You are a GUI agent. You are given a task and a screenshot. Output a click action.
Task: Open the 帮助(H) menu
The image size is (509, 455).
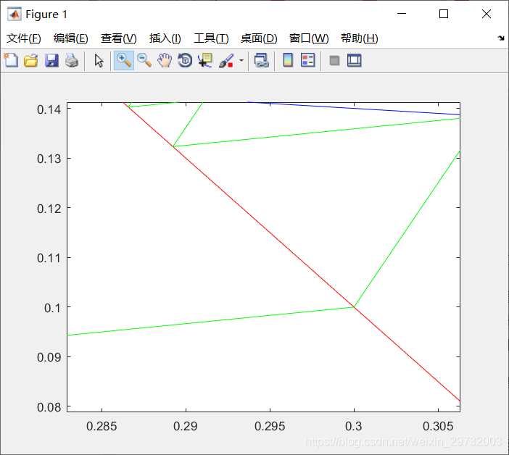[x=360, y=38]
